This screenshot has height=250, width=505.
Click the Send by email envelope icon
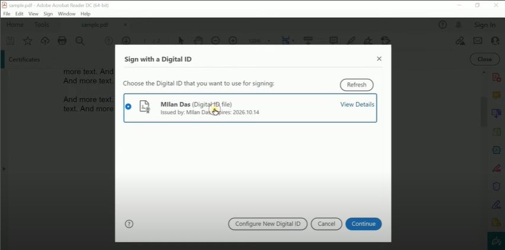tap(477, 41)
